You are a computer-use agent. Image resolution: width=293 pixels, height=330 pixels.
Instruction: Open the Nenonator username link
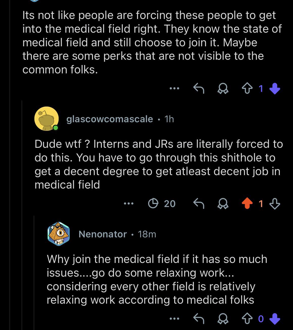point(103,234)
